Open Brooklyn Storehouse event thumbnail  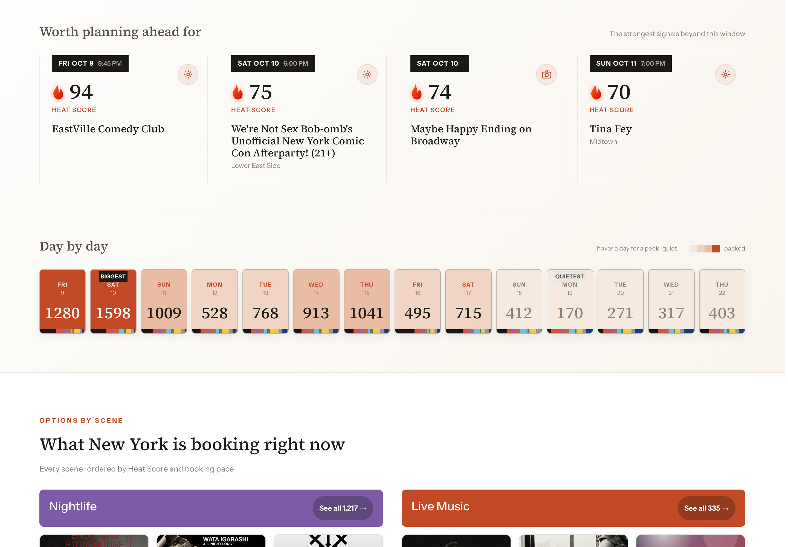point(94,541)
